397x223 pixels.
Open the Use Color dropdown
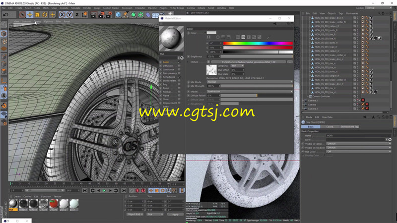click(358, 152)
